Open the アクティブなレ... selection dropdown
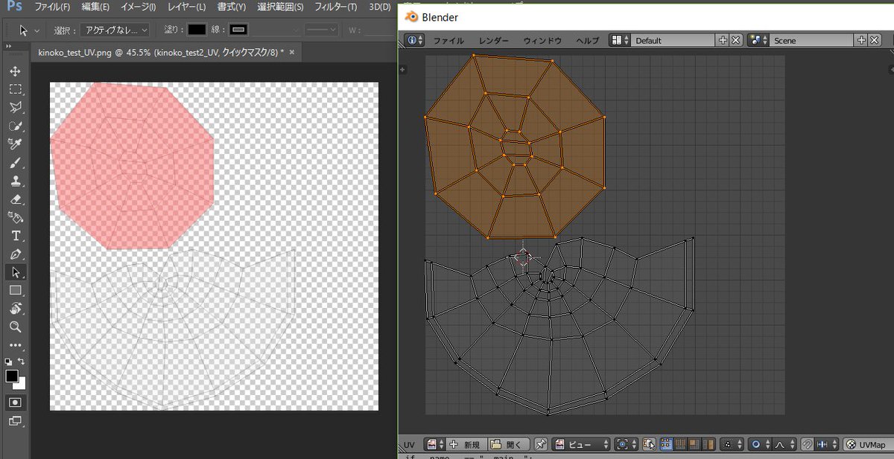The width and height of the screenshot is (894, 459). (x=115, y=31)
